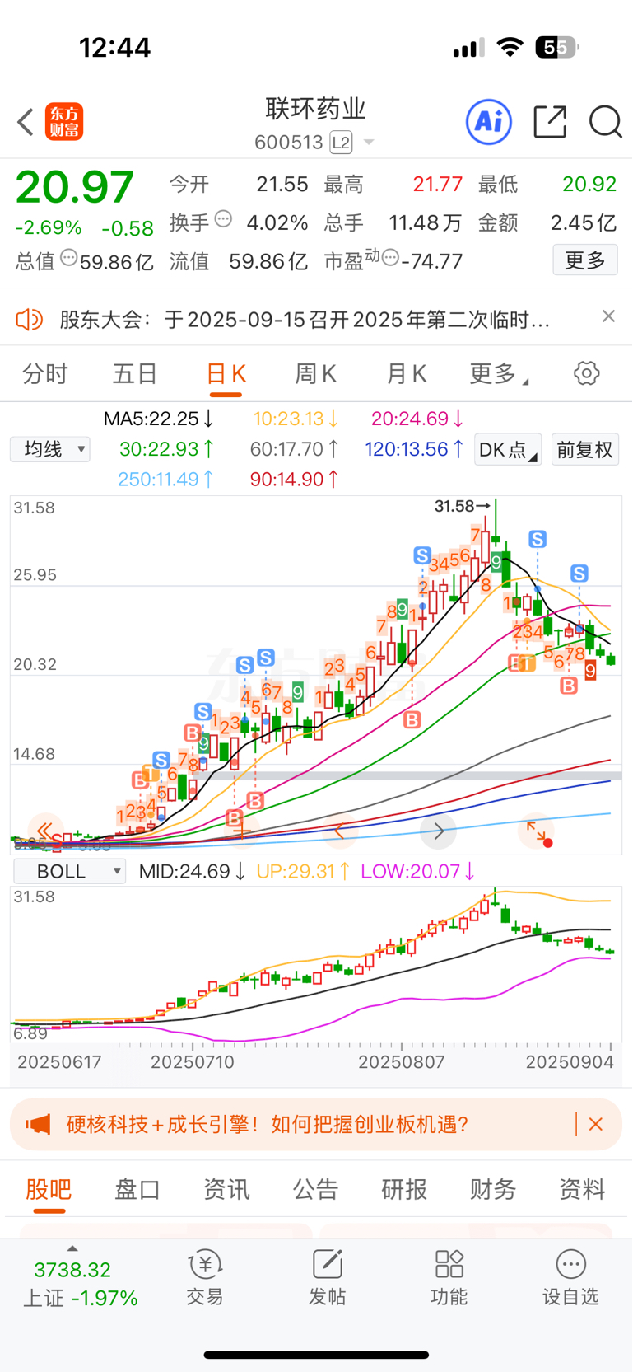
Task: Tap the MA 250:11.49 value
Action: (167, 479)
